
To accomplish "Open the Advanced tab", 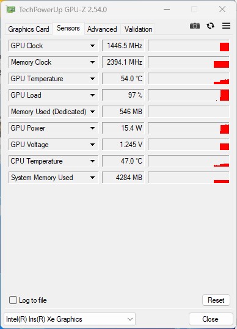I will [102, 29].
